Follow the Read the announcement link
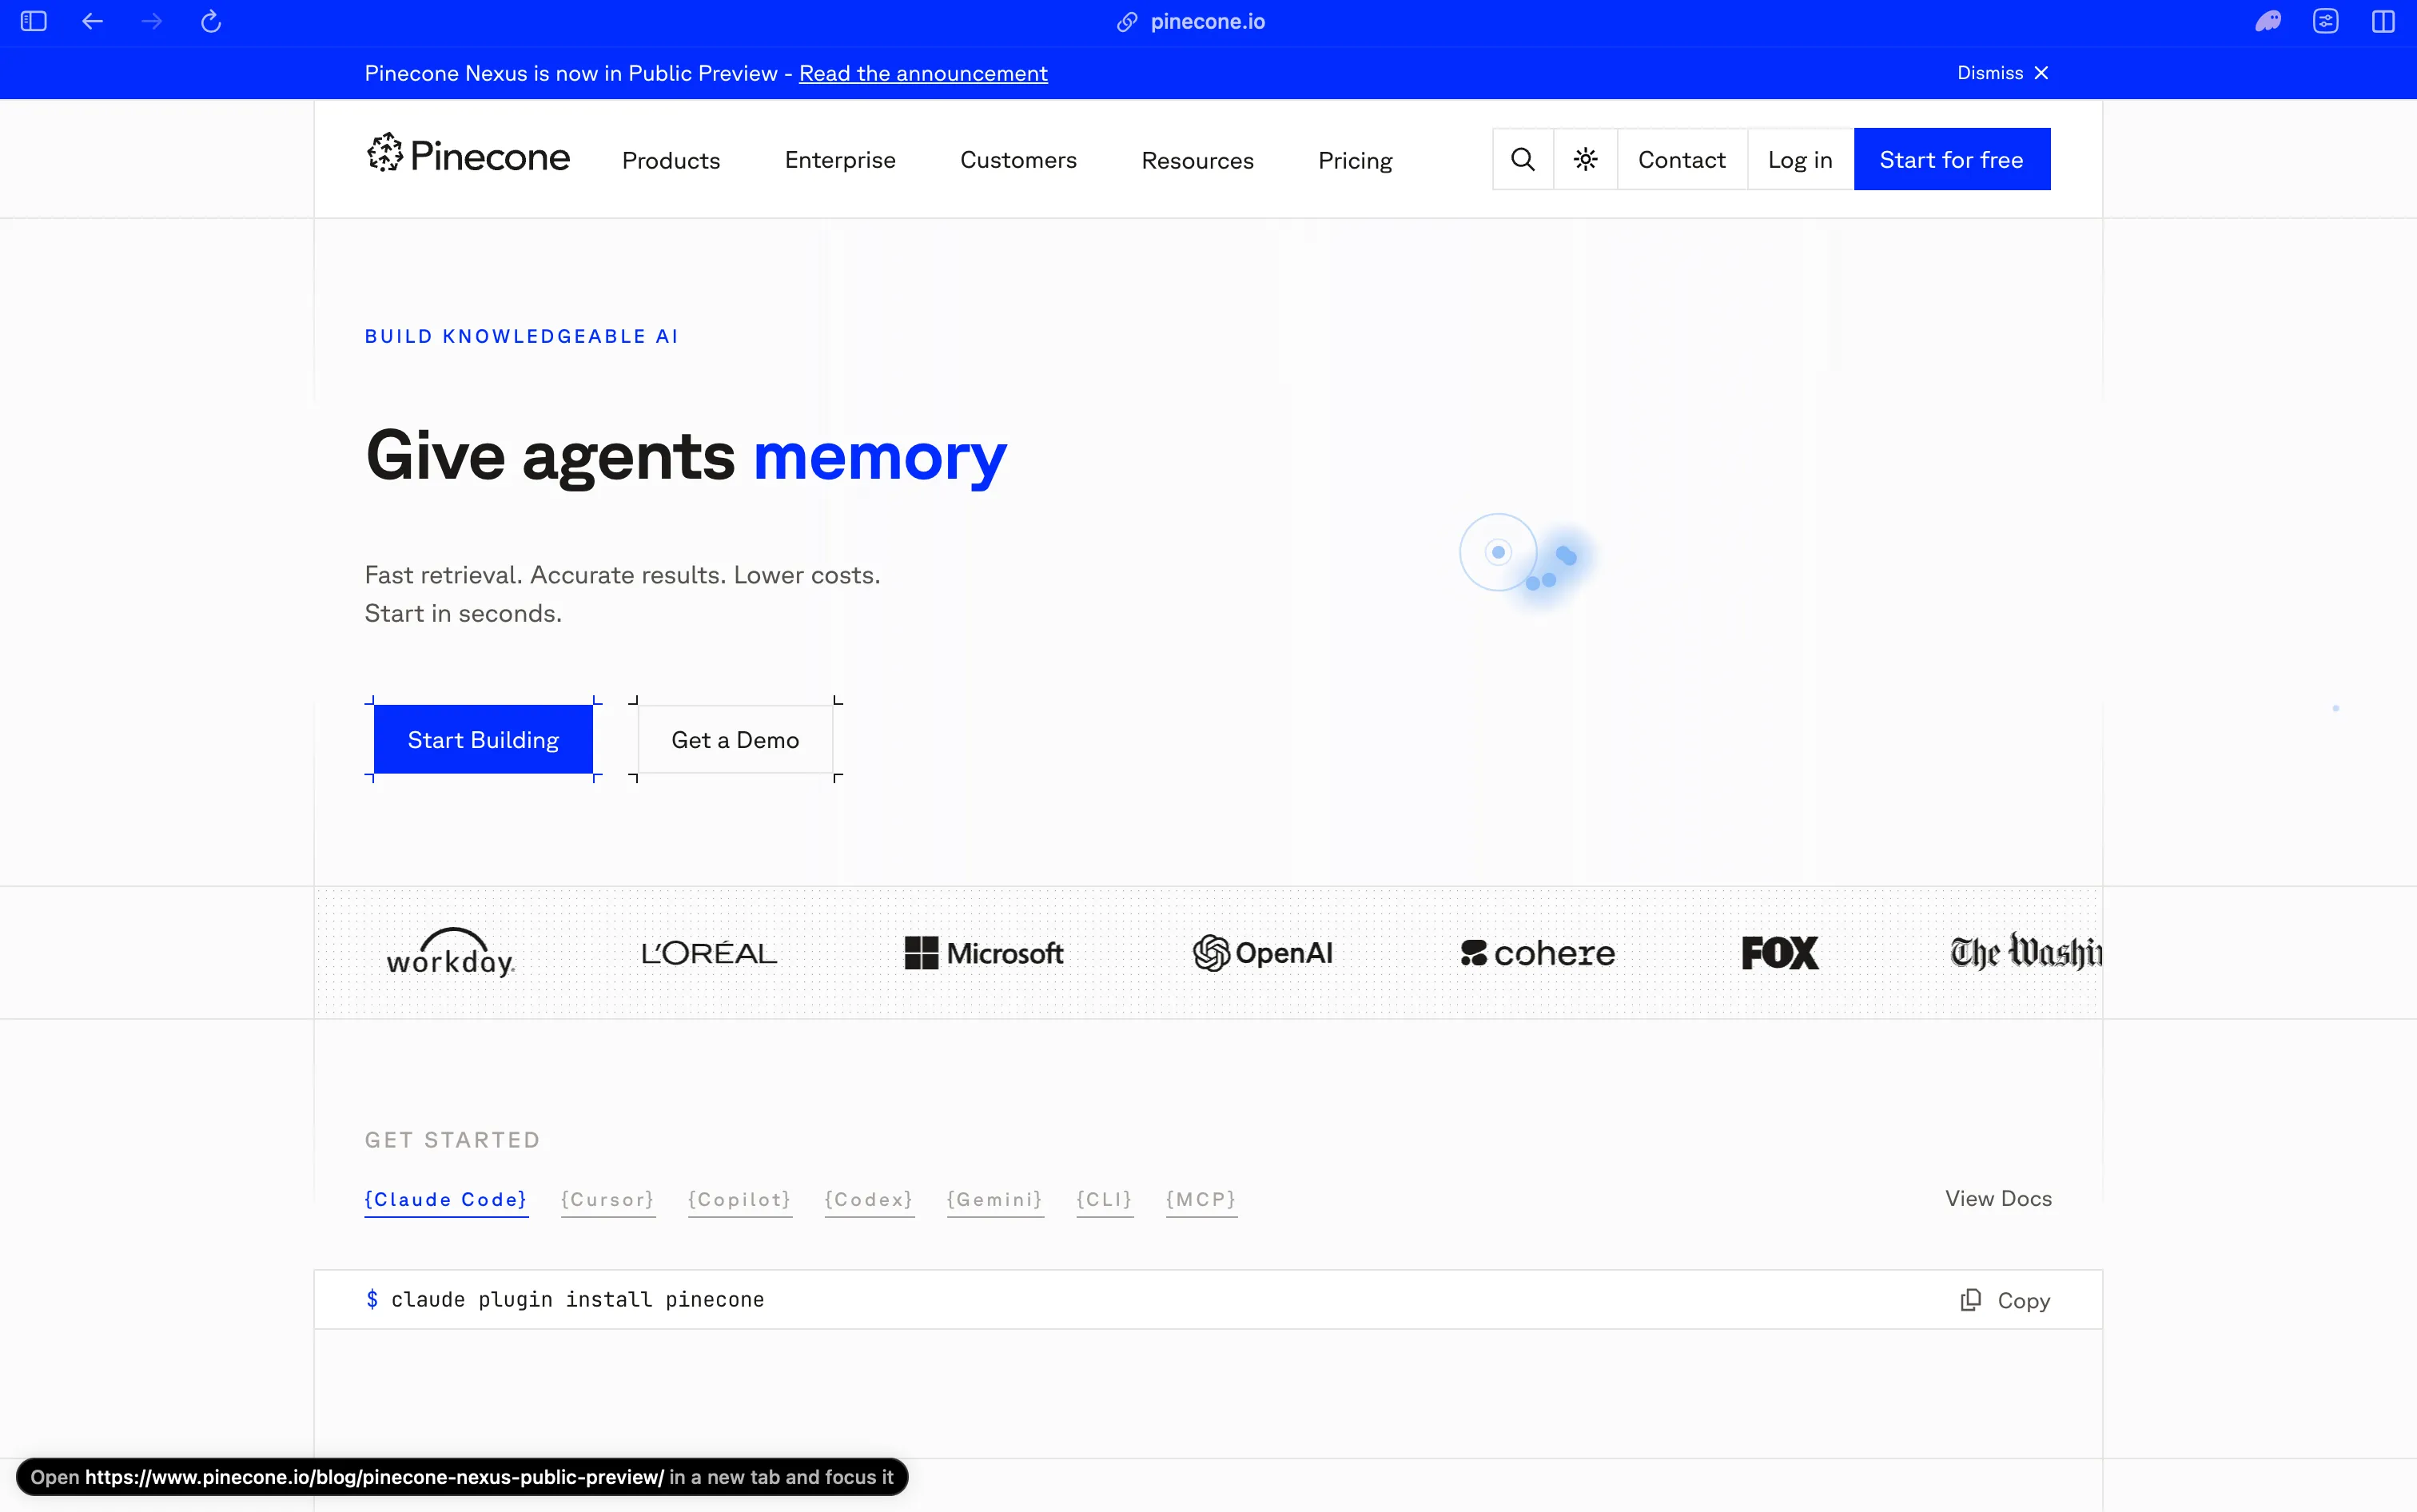This screenshot has height=1512, width=2417. tap(923, 73)
